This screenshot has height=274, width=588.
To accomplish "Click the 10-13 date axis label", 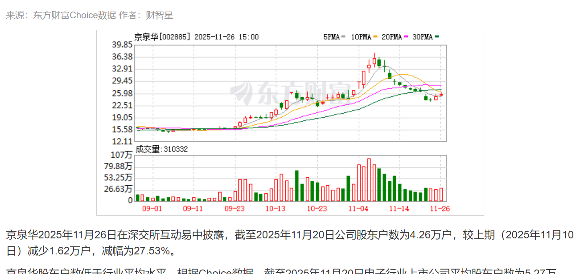I will [x=275, y=208].
